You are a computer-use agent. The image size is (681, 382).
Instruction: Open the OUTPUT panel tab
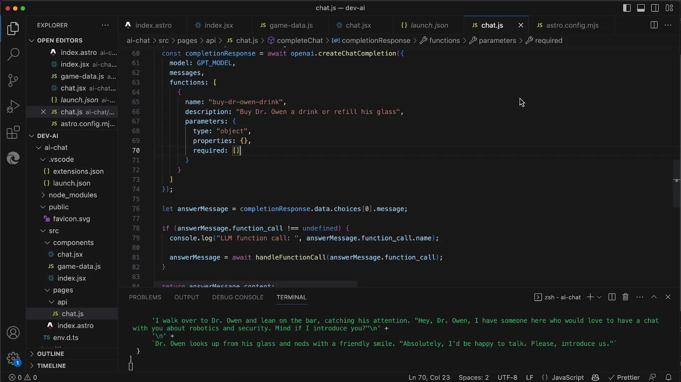[186, 297]
